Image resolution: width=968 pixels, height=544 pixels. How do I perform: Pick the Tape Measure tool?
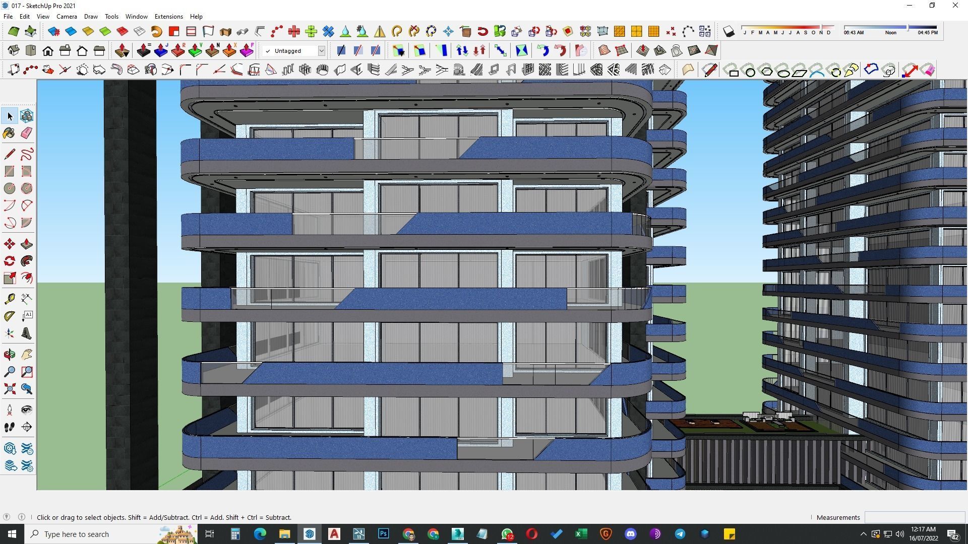click(10, 299)
